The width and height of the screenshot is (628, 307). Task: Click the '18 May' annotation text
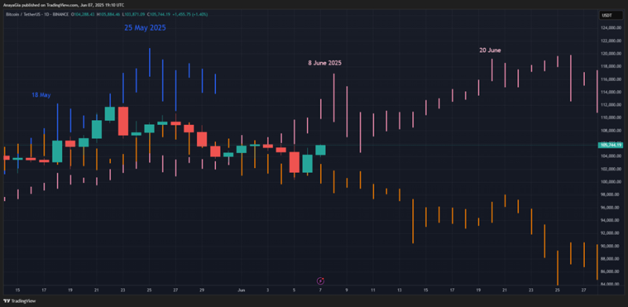pos(42,95)
